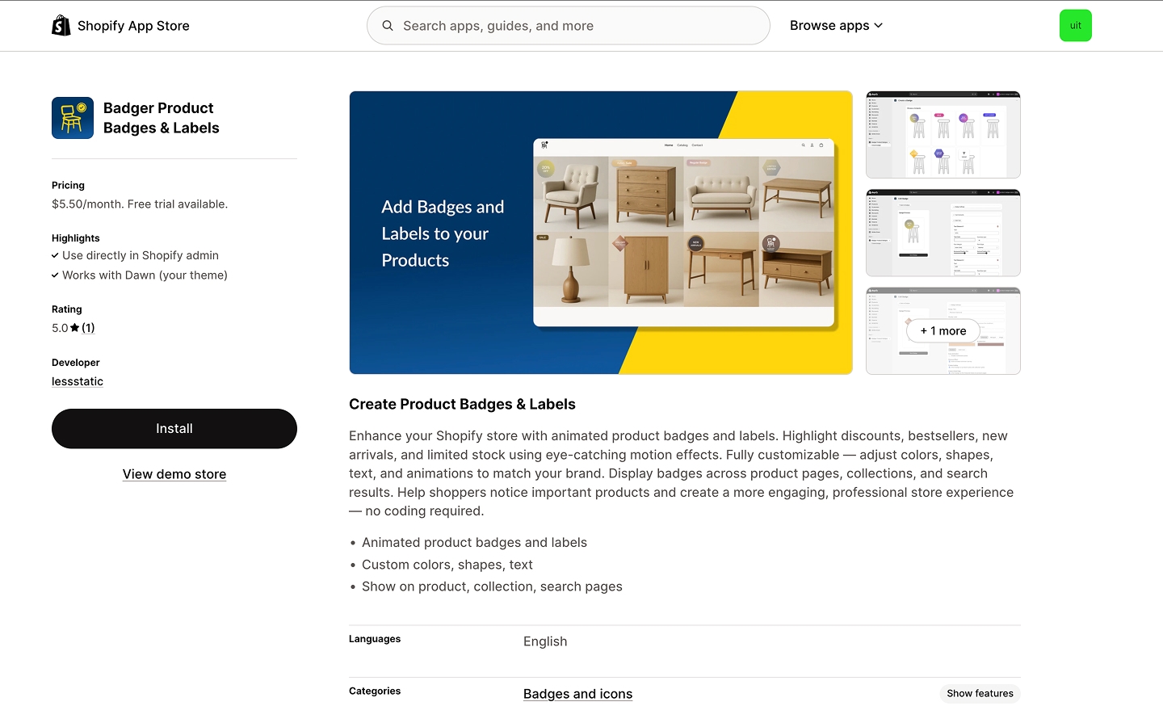
Task: Expand features via the 'Show features' control
Action: click(x=980, y=693)
